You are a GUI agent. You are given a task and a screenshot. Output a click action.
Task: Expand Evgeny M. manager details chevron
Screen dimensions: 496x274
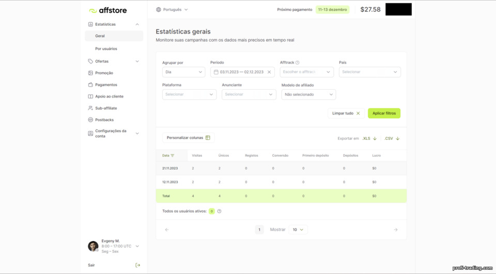(137, 246)
